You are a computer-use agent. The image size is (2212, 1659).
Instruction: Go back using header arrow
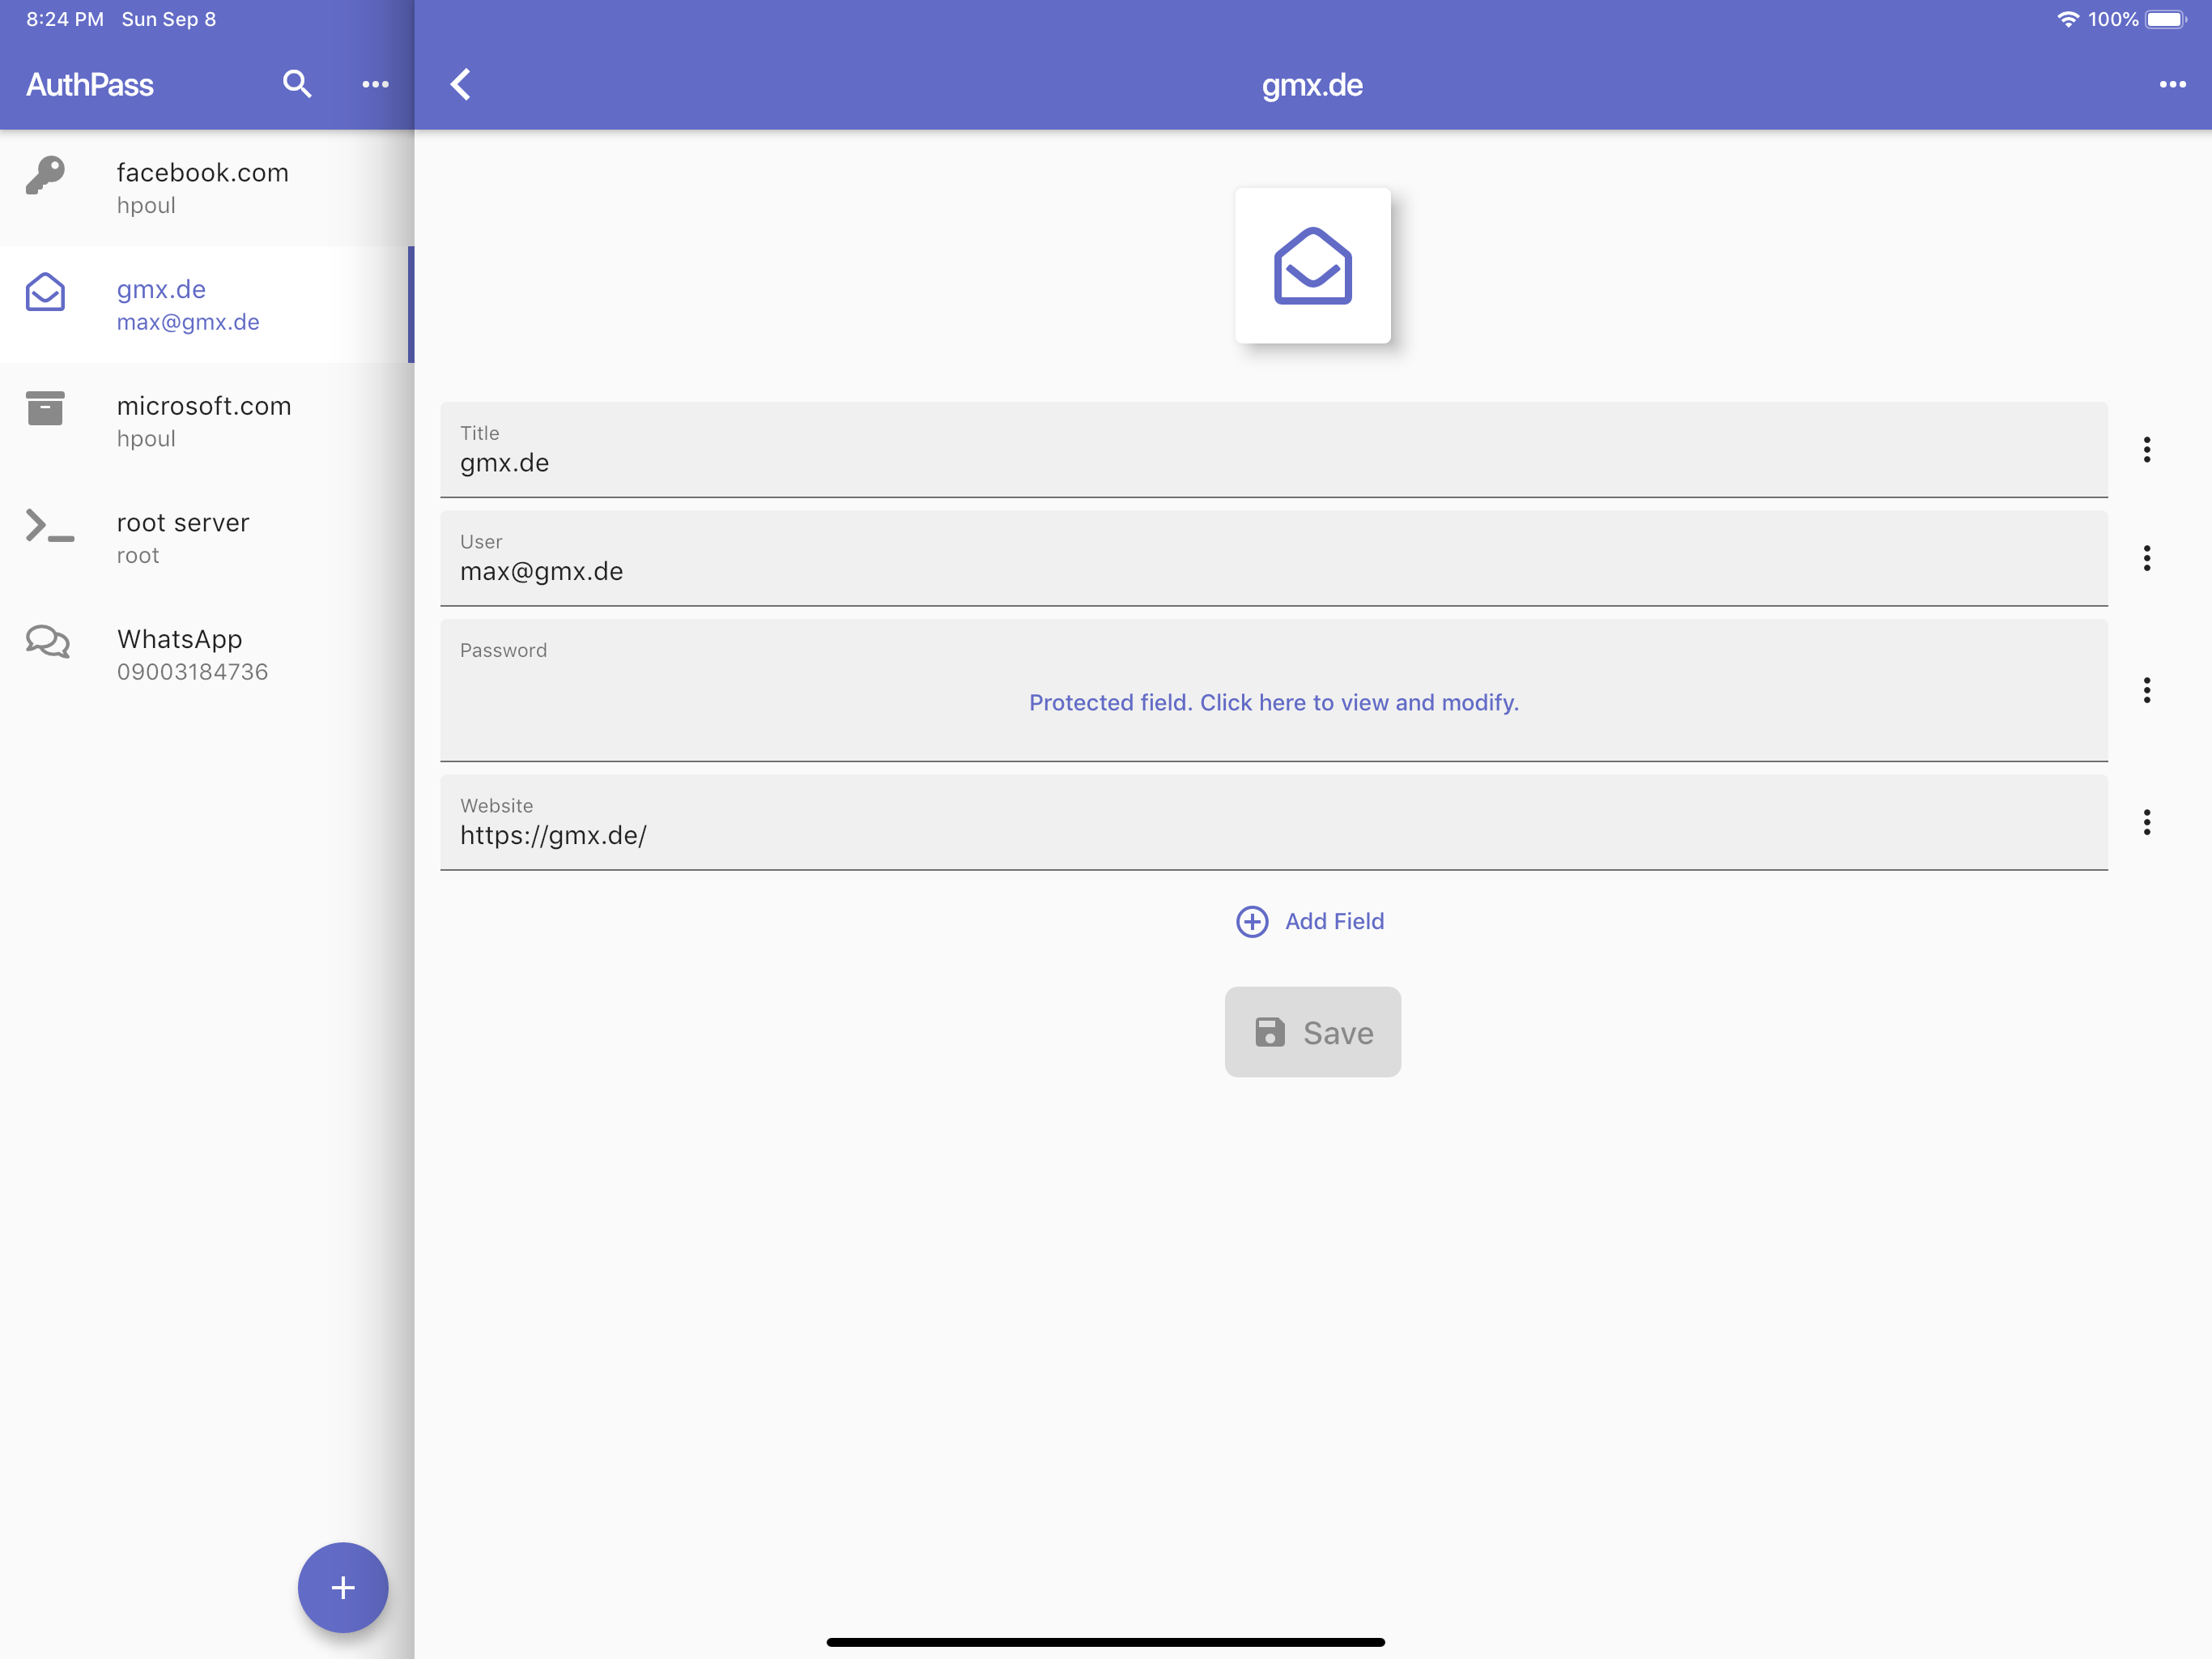[x=461, y=84]
